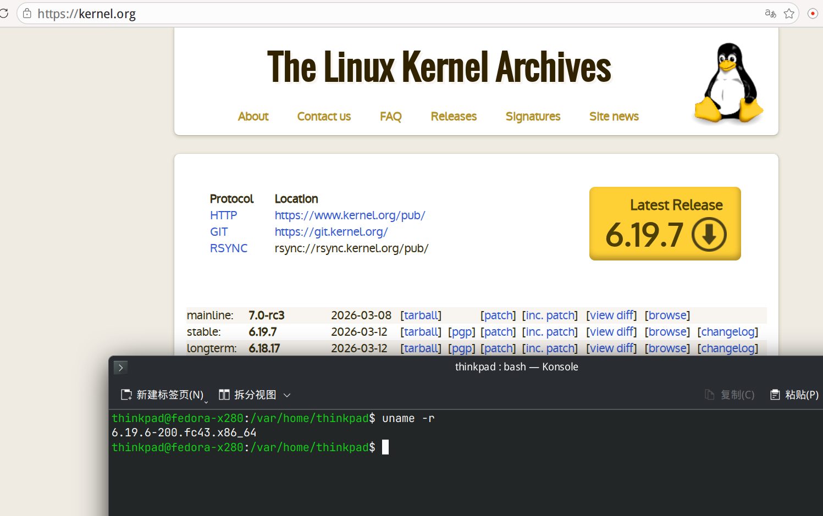Open the longterm 6.18.17 inc. patch link
Screen dimensions: 823x516
(550, 348)
